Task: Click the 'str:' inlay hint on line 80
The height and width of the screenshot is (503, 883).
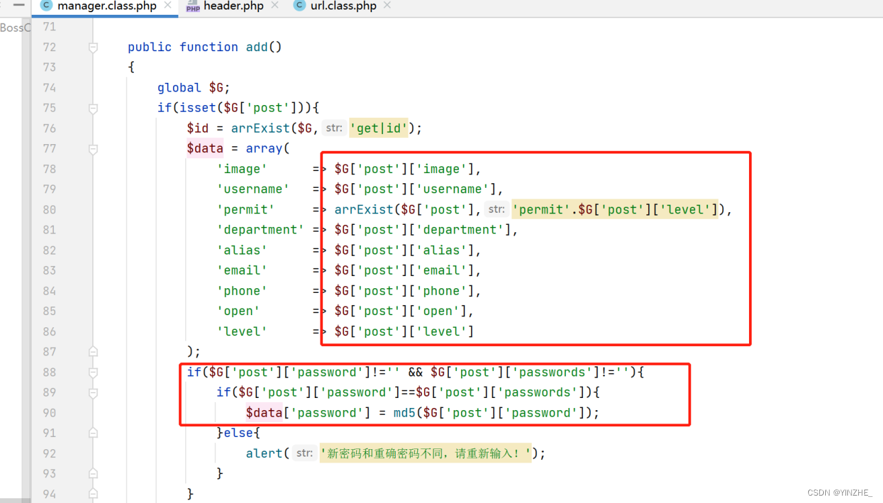Action: coord(497,209)
